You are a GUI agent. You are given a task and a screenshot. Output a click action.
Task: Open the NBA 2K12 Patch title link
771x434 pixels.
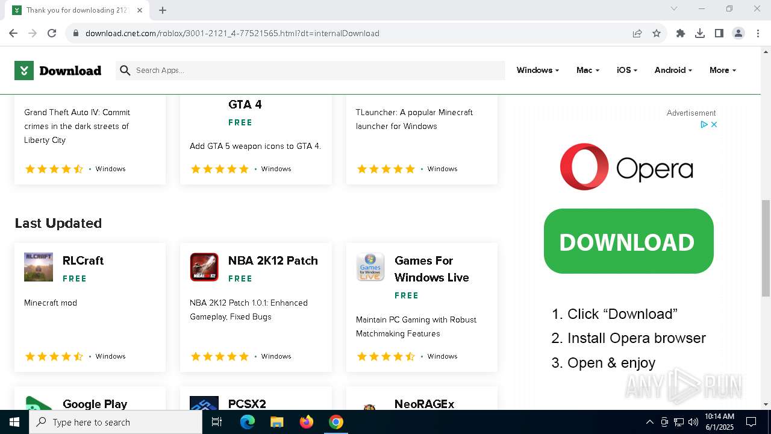(x=273, y=260)
